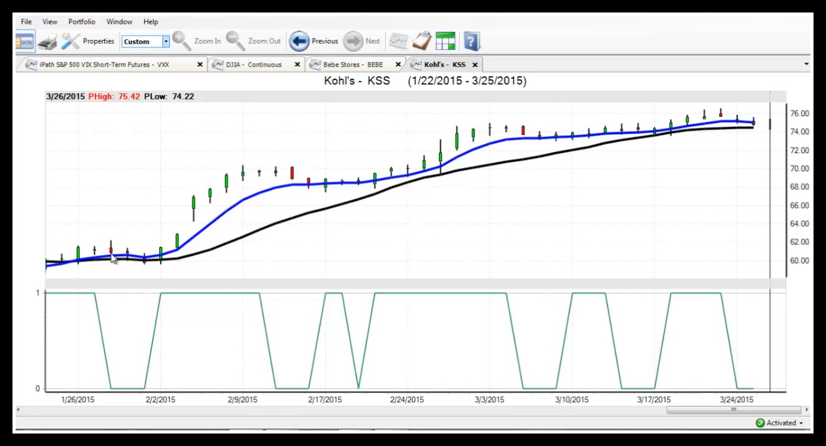The height and width of the screenshot is (446, 826).
Task: Click the 3/26/2015 date readout
Action: (66, 96)
